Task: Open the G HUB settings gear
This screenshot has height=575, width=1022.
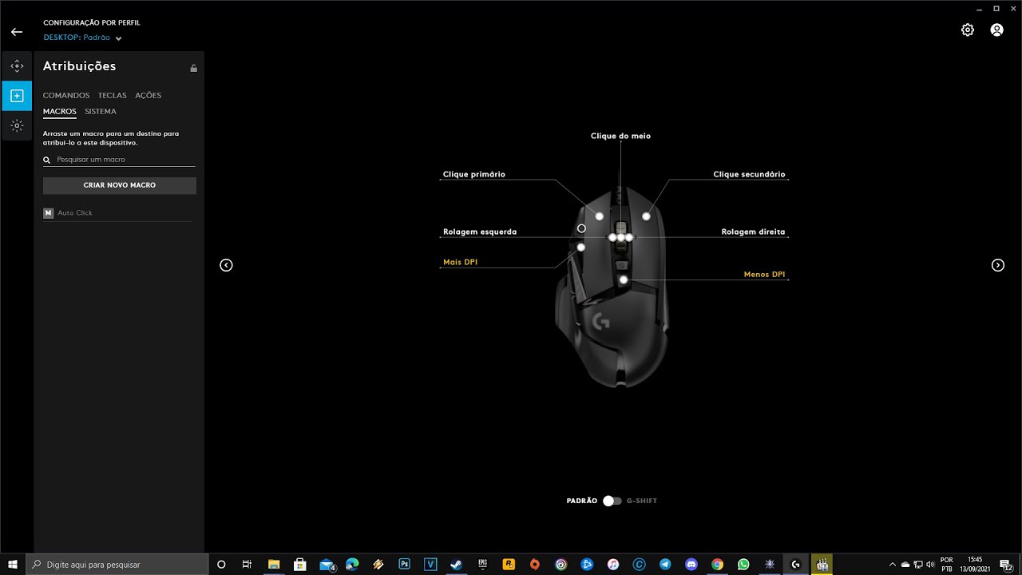Action: pos(968,30)
